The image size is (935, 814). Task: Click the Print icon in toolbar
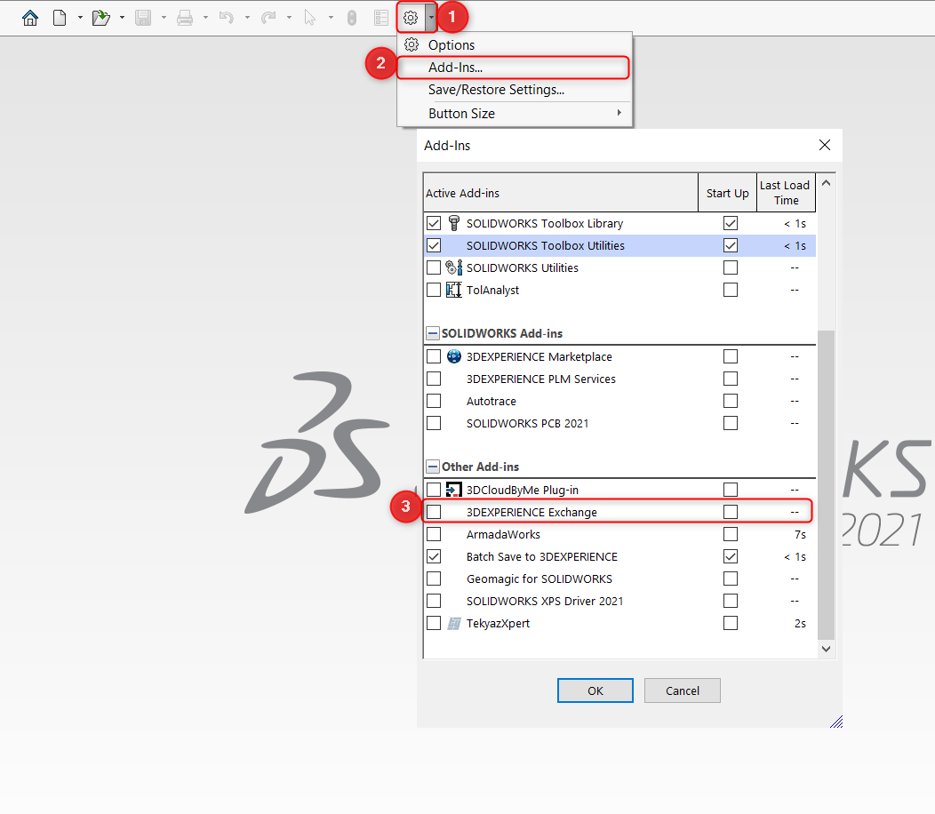click(x=185, y=18)
